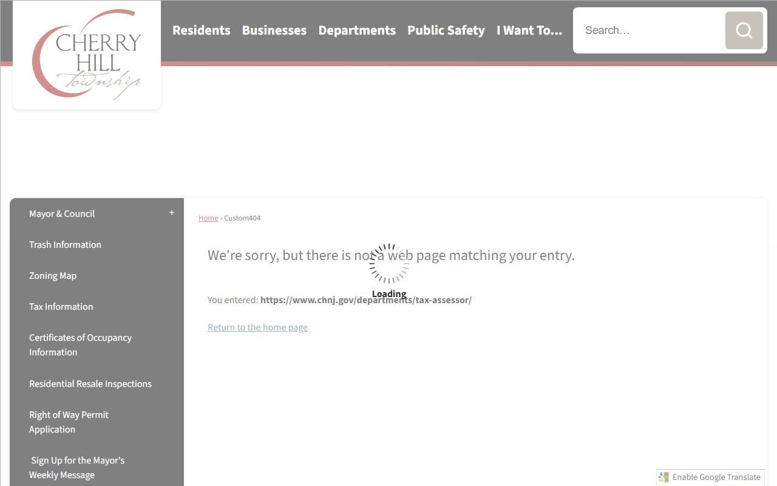Expand the Mayor & Council submenu
The width and height of the screenshot is (777, 486).
click(172, 213)
